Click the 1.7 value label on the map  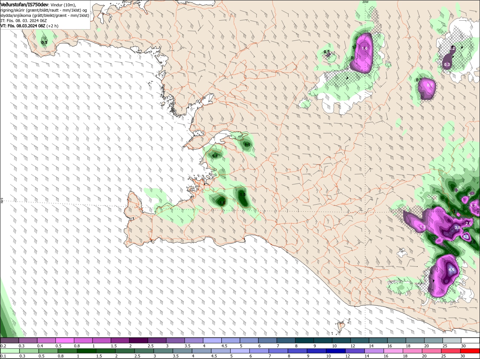point(473,206)
